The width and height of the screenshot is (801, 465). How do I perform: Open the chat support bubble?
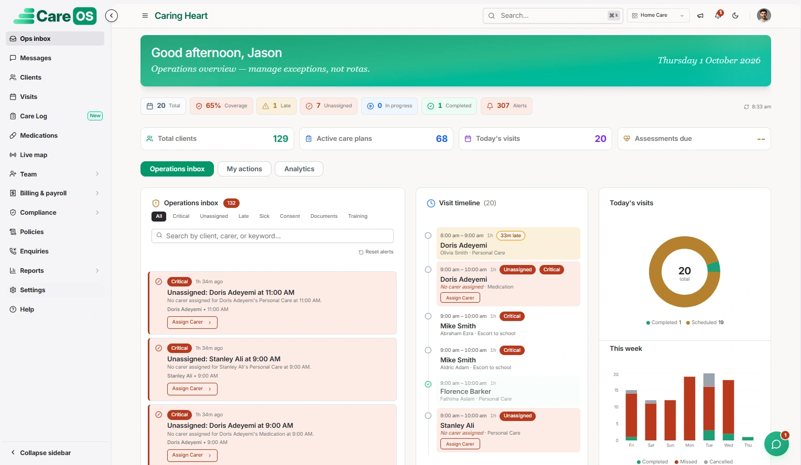[776, 444]
